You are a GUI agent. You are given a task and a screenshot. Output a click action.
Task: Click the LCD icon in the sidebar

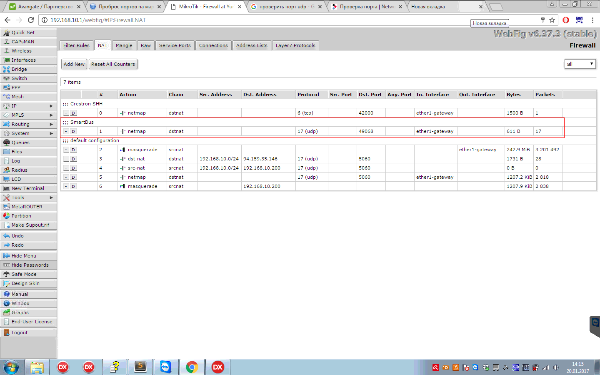click(6, 179)
